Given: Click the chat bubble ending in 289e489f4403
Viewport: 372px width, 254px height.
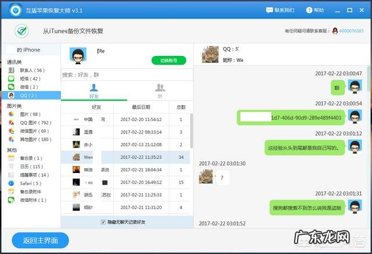Looking at the screenshot, I should 291,118.
